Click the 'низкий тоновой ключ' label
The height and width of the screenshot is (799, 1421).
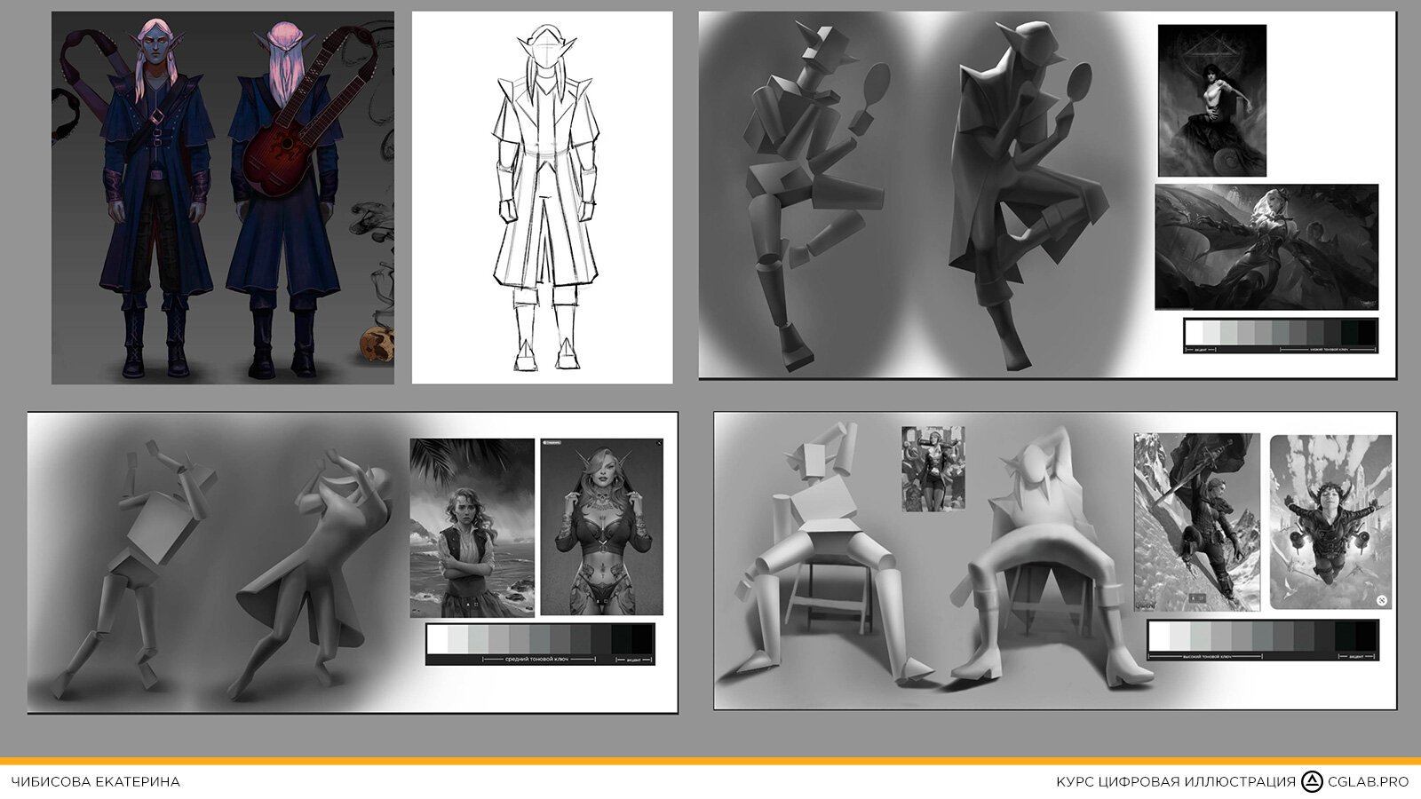click(1329, 350)
